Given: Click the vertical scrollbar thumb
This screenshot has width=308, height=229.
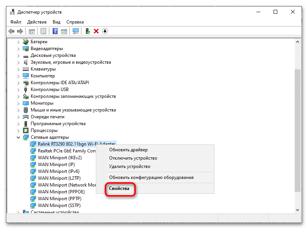Looking at the screenshot, I should [x=297, y=129].
